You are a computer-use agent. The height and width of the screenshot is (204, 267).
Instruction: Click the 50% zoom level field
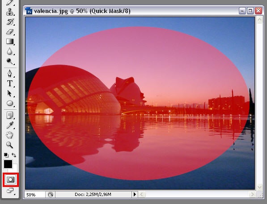[35, 195]
